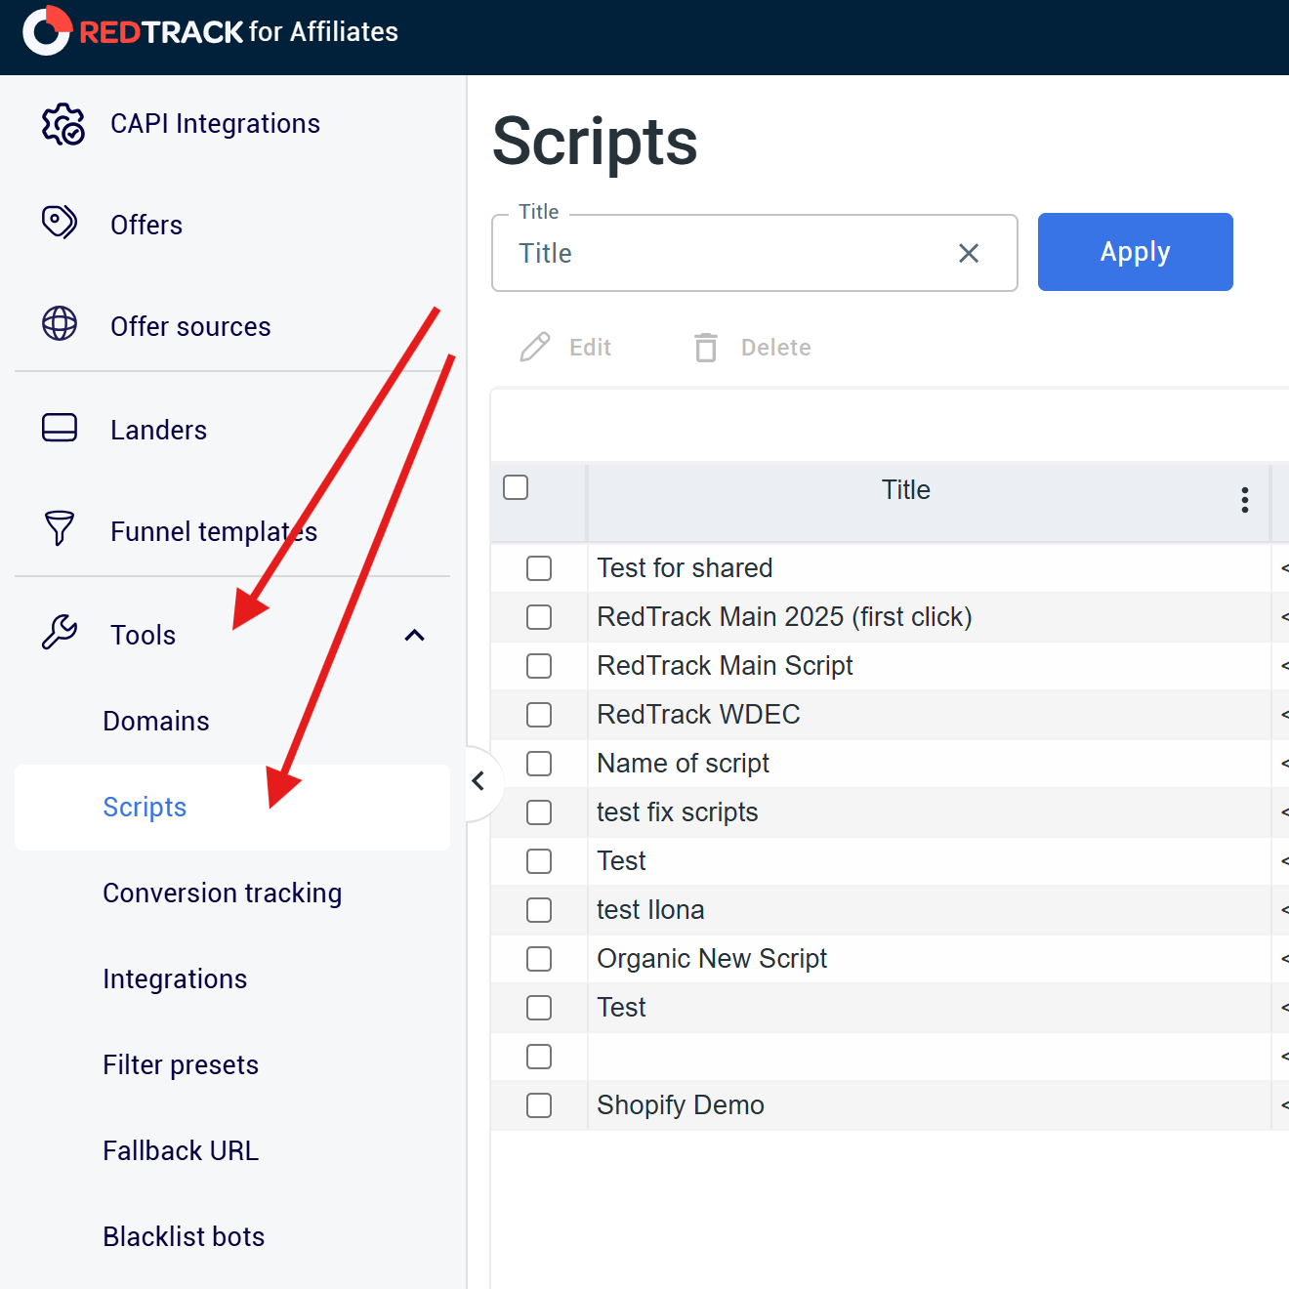The image size is (1289, 1289).
Task: Click 'RedTrack WDEC' title
Action: pos(698,715)
